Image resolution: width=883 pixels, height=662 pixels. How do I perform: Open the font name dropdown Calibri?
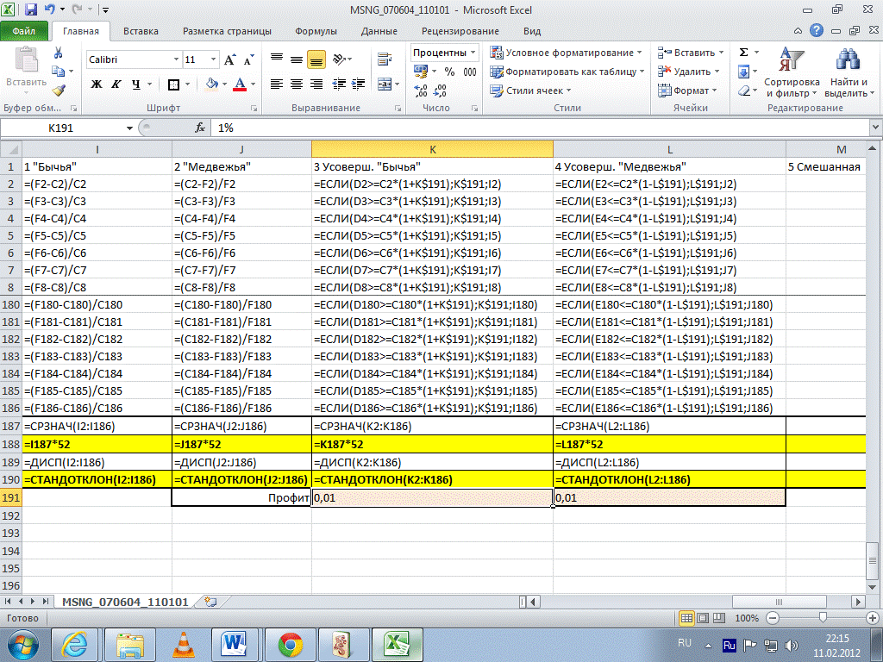176,59
